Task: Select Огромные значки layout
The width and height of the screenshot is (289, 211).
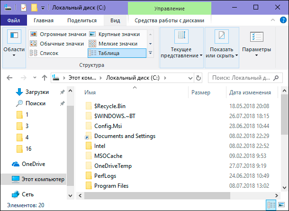Action: (x=58, y=34)
